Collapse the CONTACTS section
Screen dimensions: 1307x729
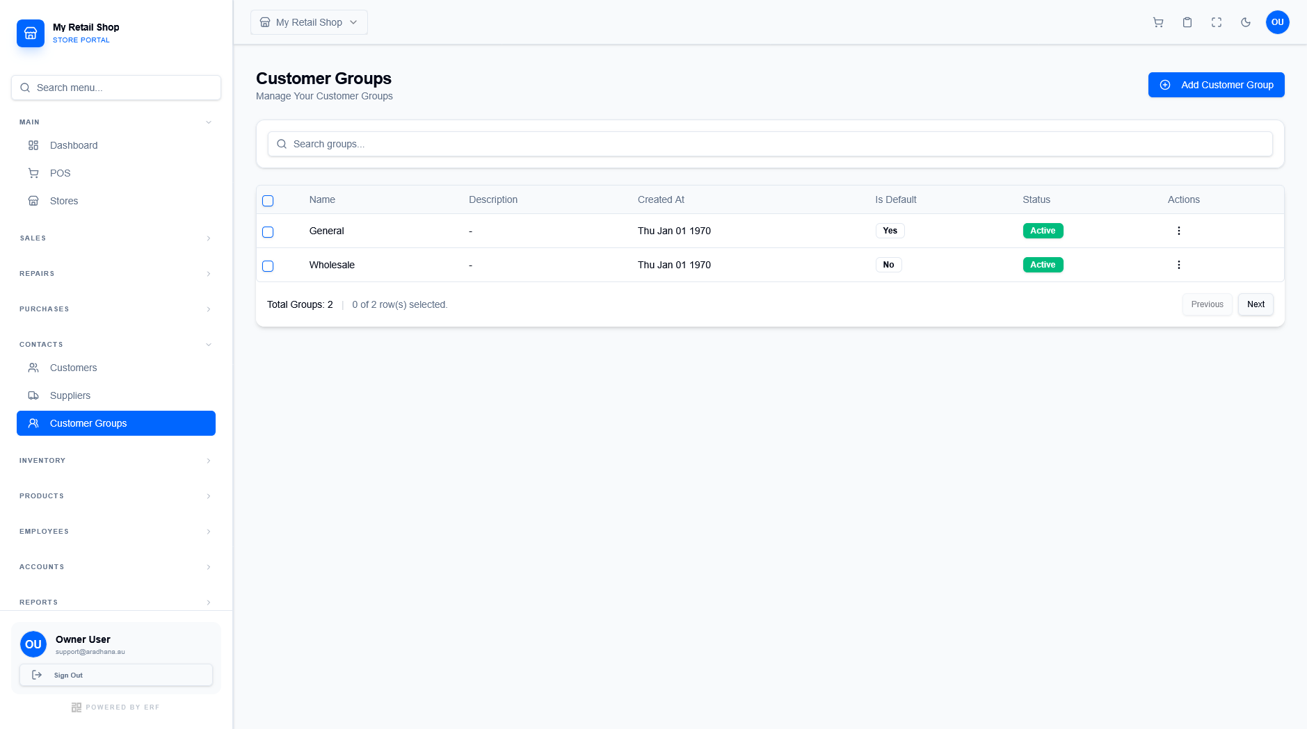115,343
